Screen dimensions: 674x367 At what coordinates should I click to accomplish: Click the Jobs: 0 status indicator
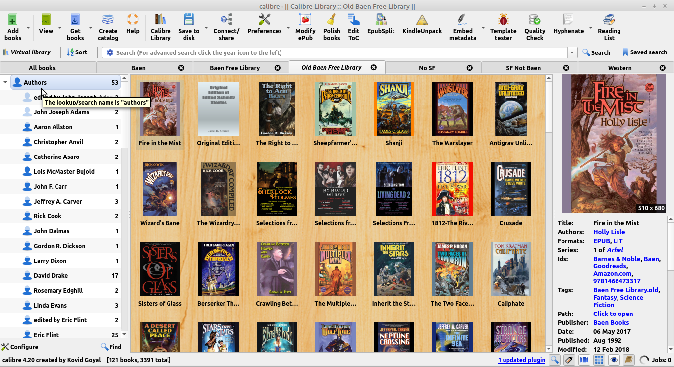(x=655, y=360)
